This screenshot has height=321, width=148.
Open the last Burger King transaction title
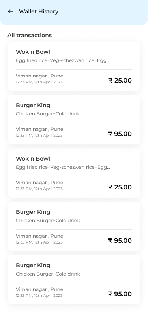(x=33, y=265)
